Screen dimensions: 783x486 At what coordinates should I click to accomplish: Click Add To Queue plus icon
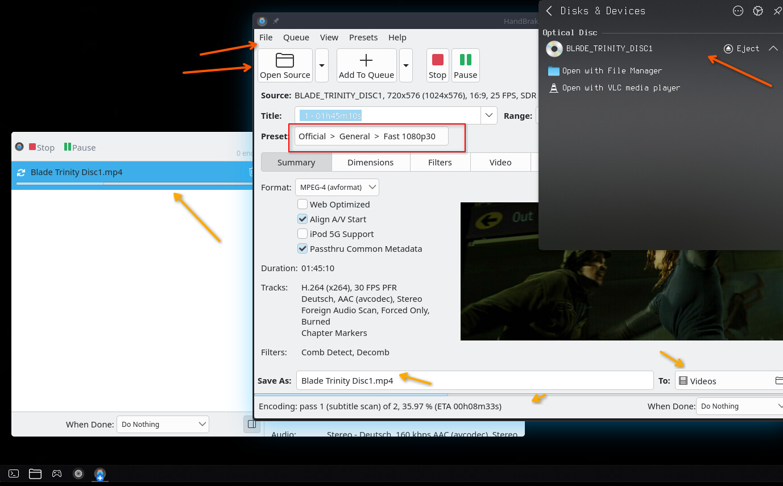(x=366, y=60)
